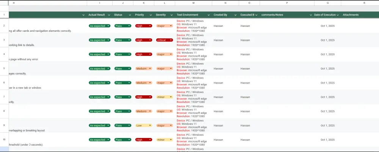Open the filter icon on comments/Notes header

[x=311, y=15]
